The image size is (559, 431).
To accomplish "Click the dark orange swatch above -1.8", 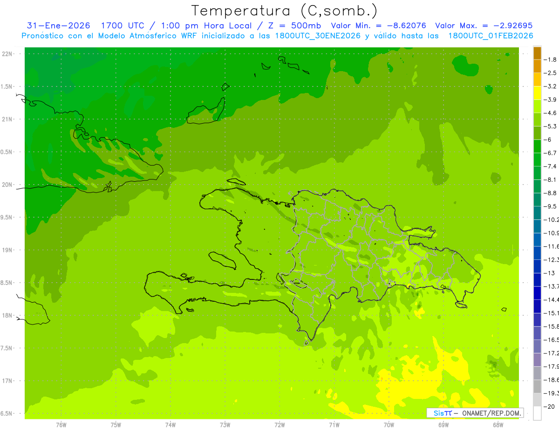I will click(537, 53).
